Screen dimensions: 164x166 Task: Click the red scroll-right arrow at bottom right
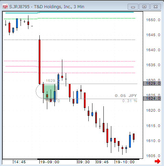(157, 161)
